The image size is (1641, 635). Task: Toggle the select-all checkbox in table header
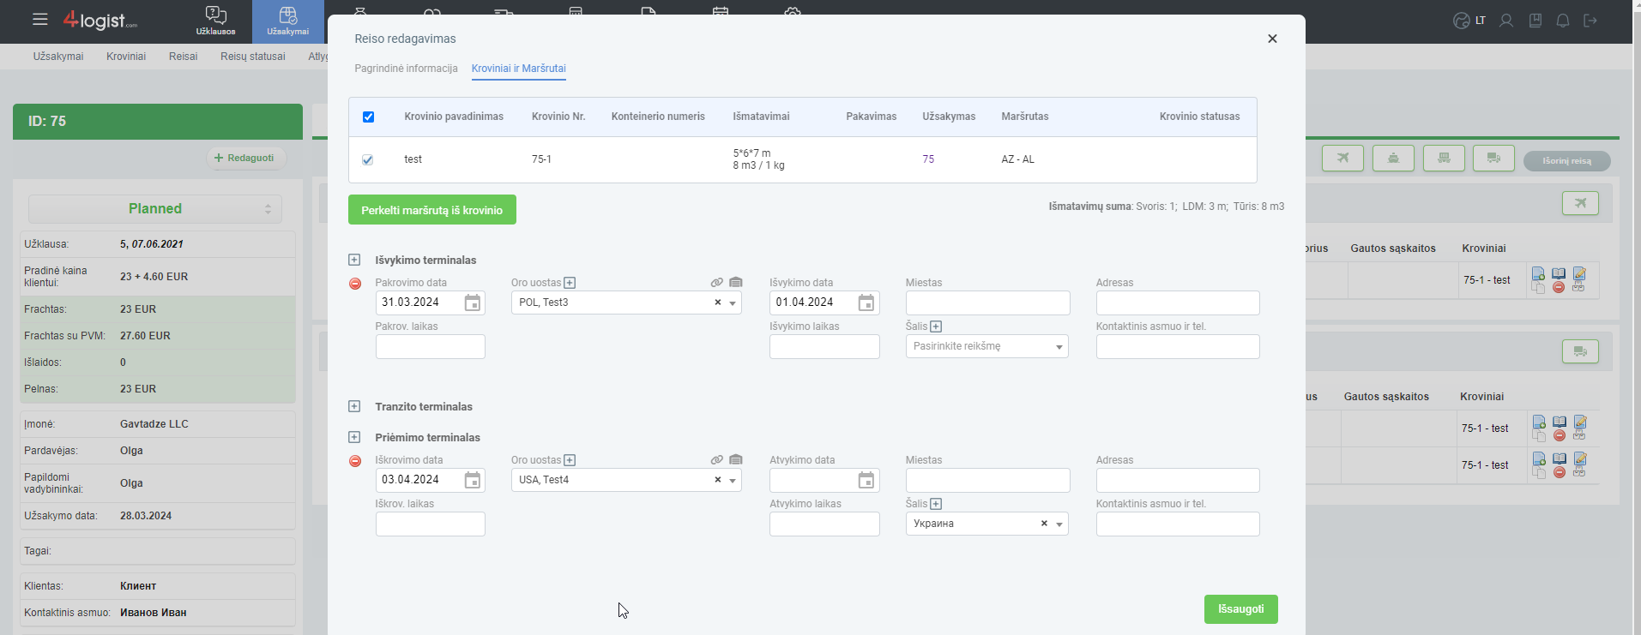point(368,117)
